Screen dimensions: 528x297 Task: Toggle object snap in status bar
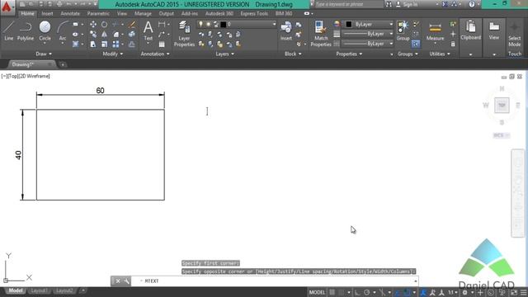[407, 292]
